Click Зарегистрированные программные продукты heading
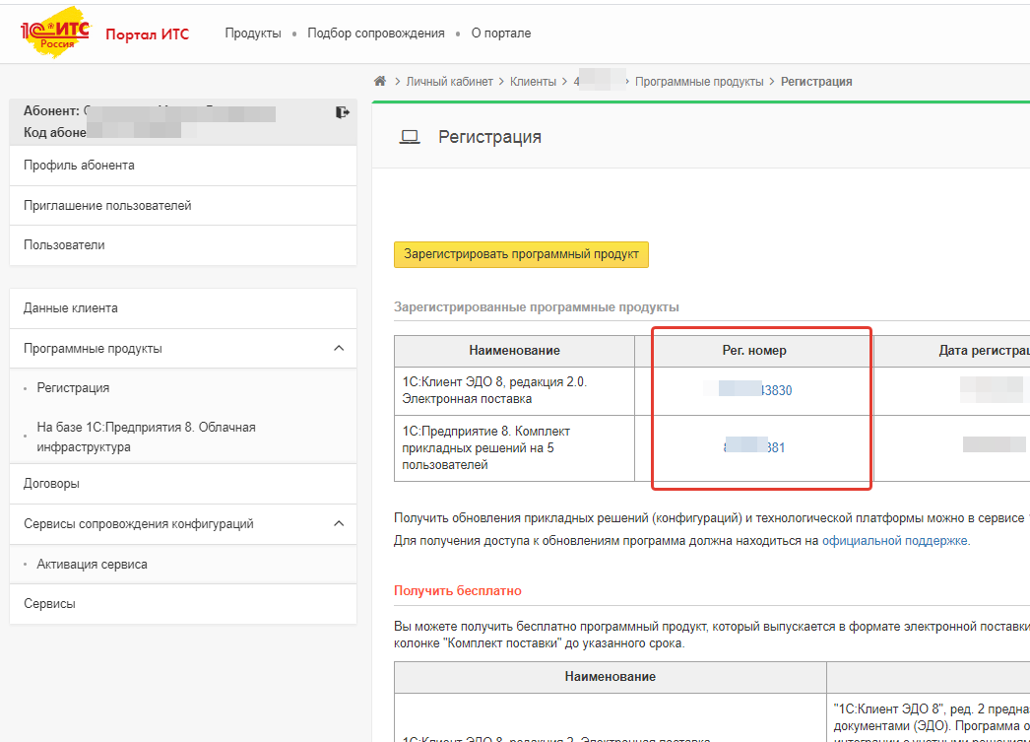Viewport: 1030px width, 742px height. 537,306
